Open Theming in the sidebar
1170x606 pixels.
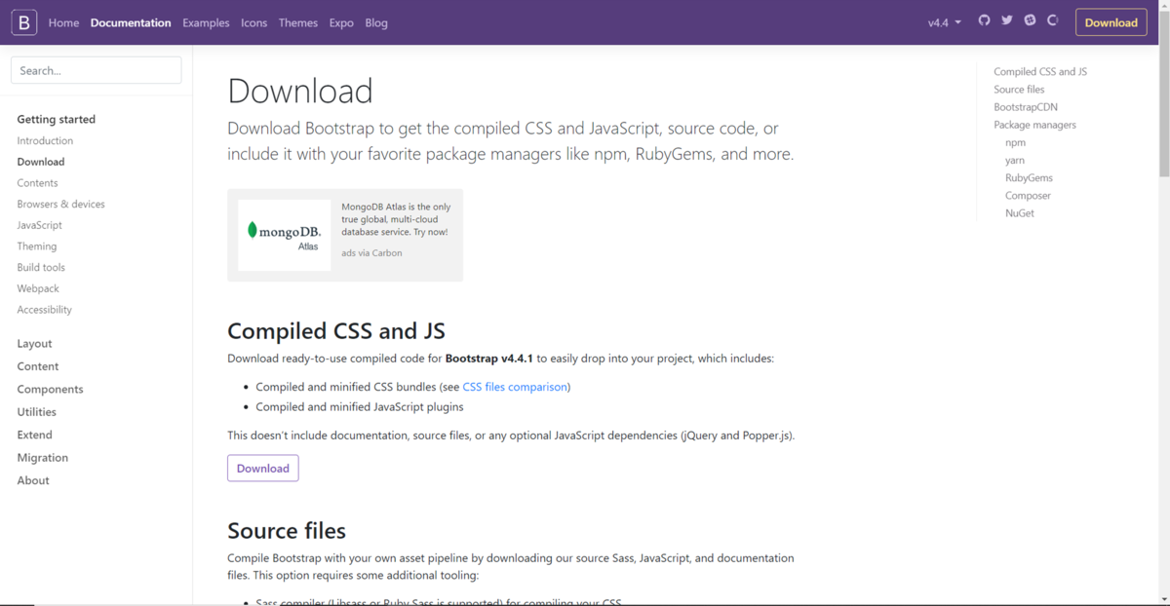pos(37,246)
